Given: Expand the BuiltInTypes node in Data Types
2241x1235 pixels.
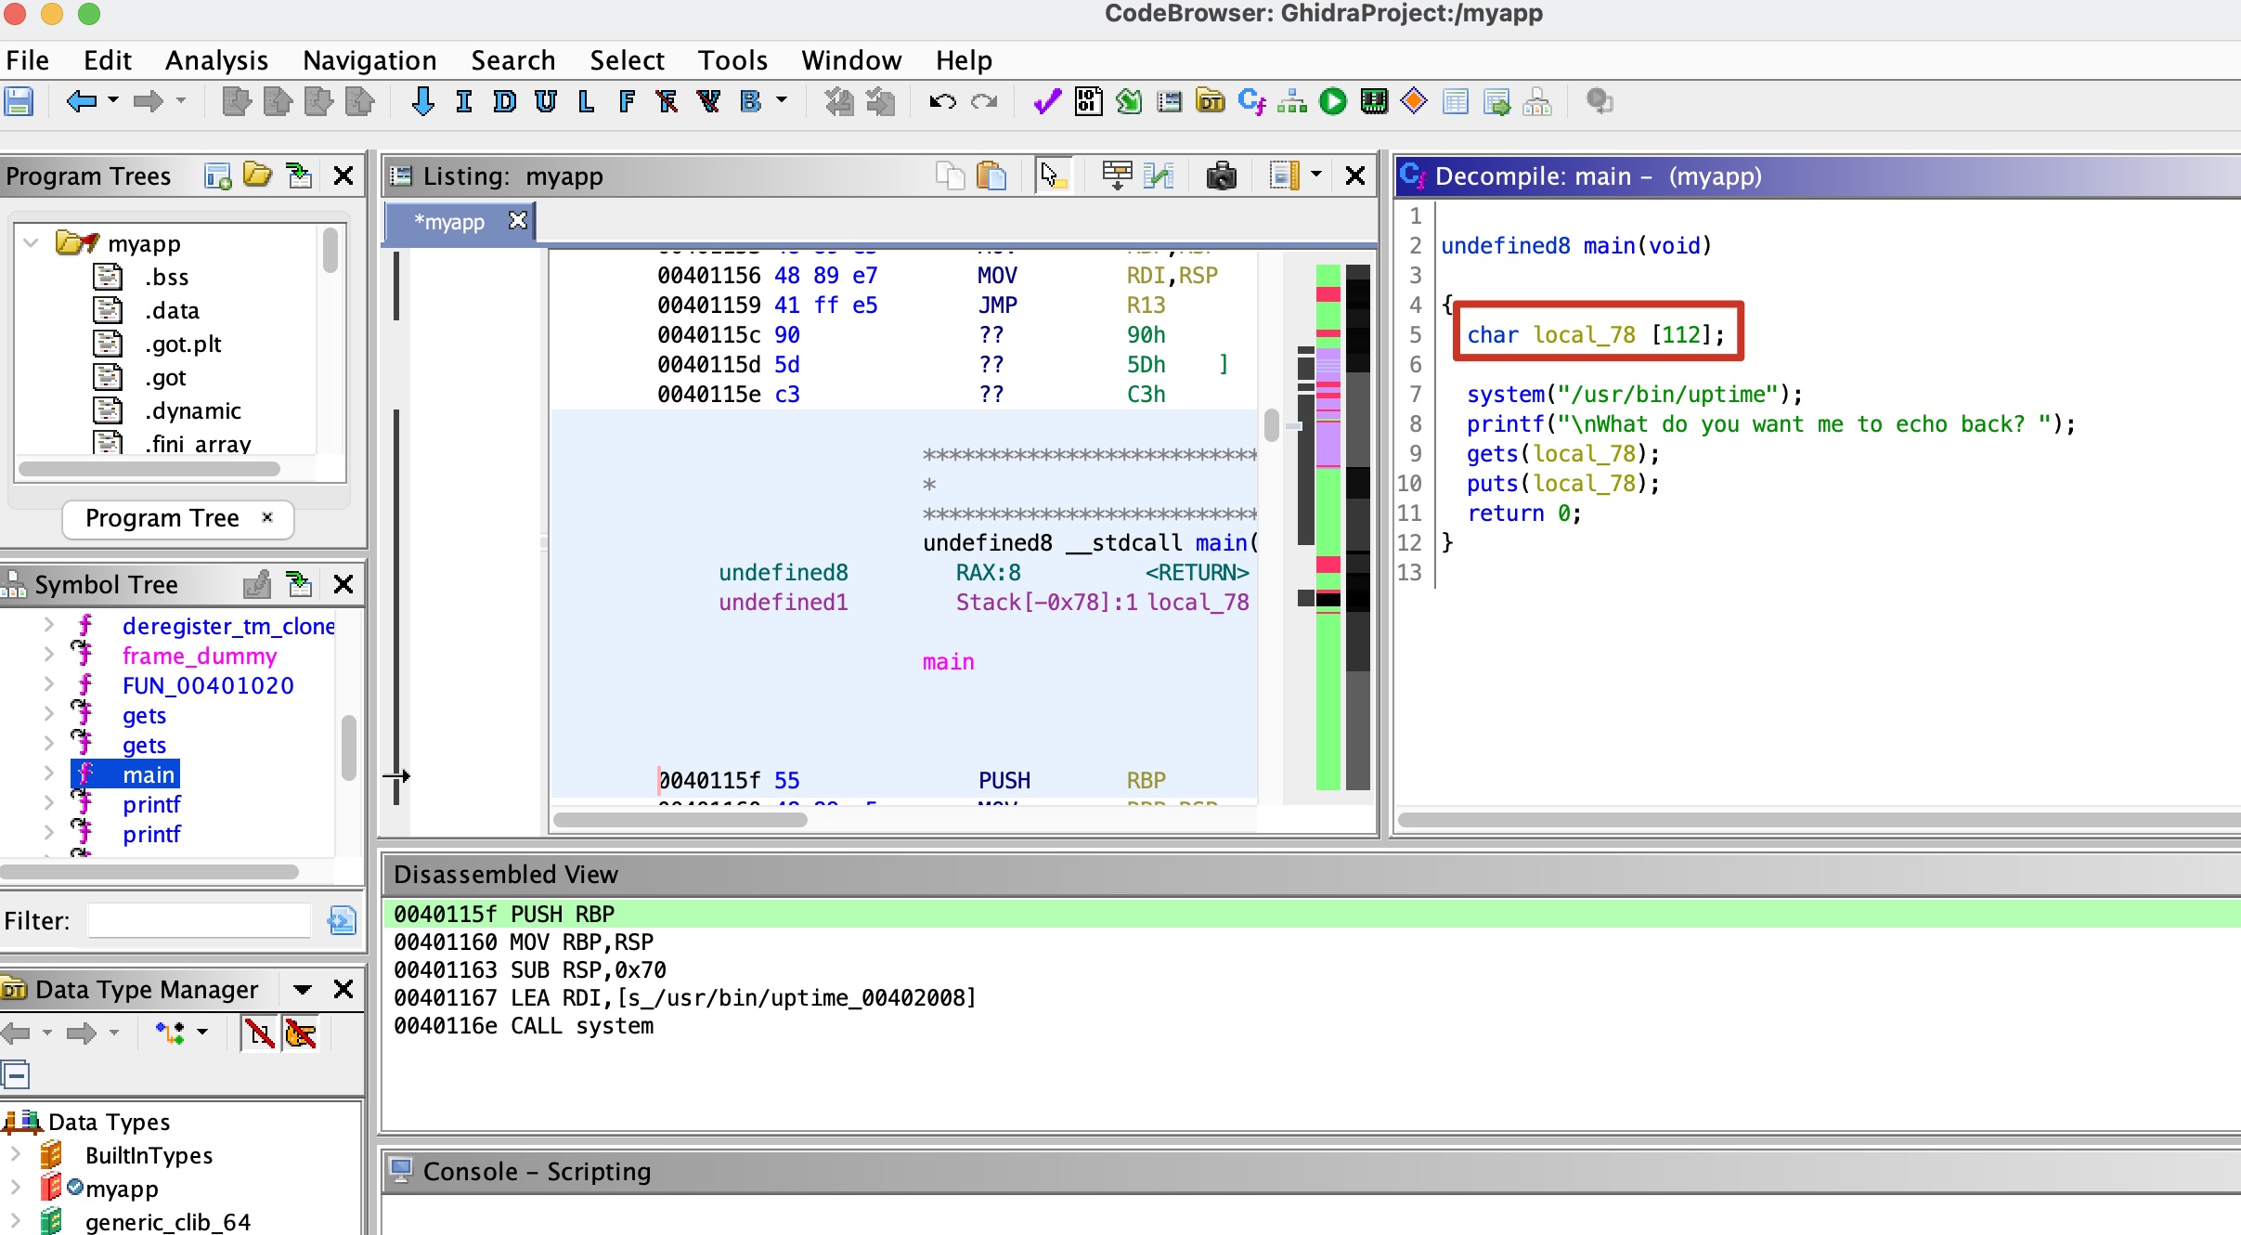Looking at the screenshot, I should [16, 1155].
